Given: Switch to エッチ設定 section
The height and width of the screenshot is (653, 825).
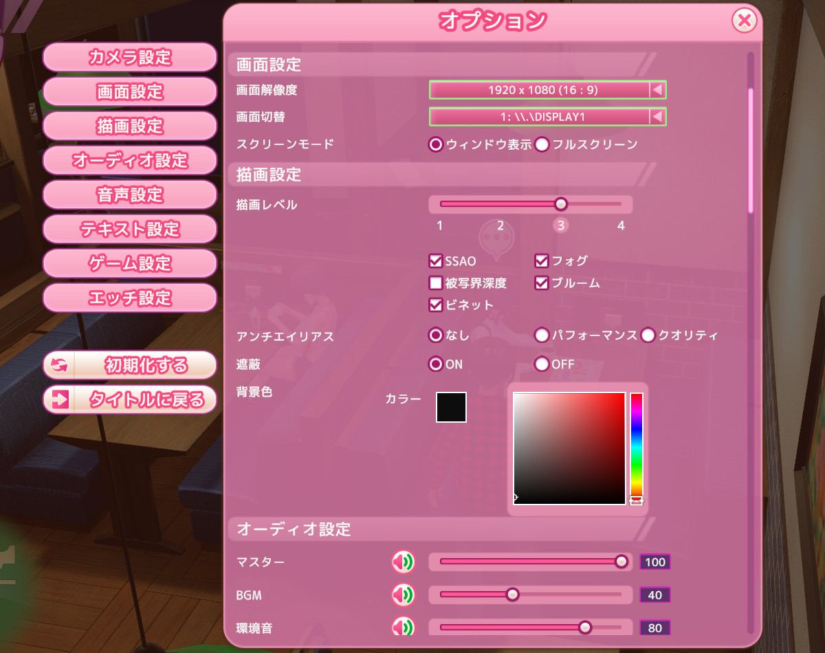Looking at the screenshot, I should point(129,298).
